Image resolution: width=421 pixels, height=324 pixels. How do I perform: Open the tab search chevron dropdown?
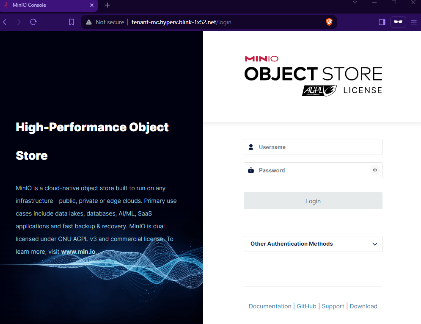tap(355, 3)
